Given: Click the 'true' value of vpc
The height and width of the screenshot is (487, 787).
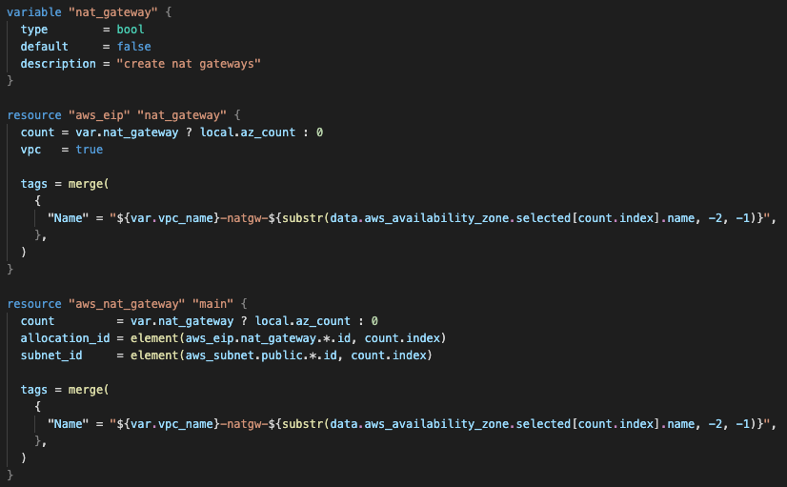Looking at the screenshot, I should click(x=90, y=149).
